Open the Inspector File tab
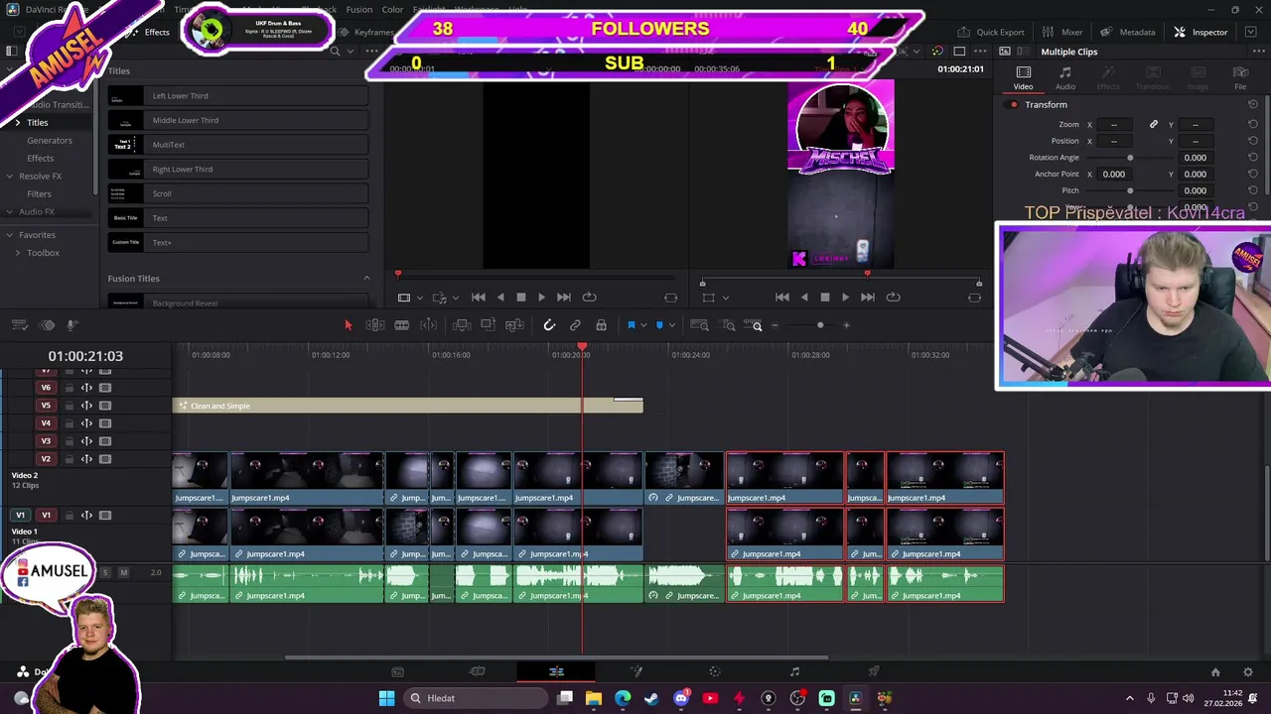The image size is (1271, 714). click(1240, 78)
